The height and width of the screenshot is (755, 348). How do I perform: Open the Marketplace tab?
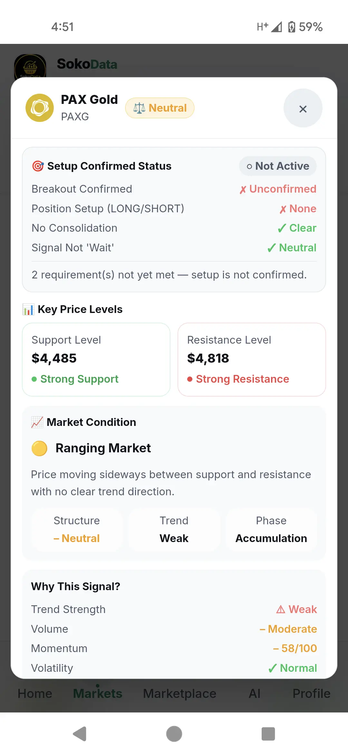click(x=179, y=694)
